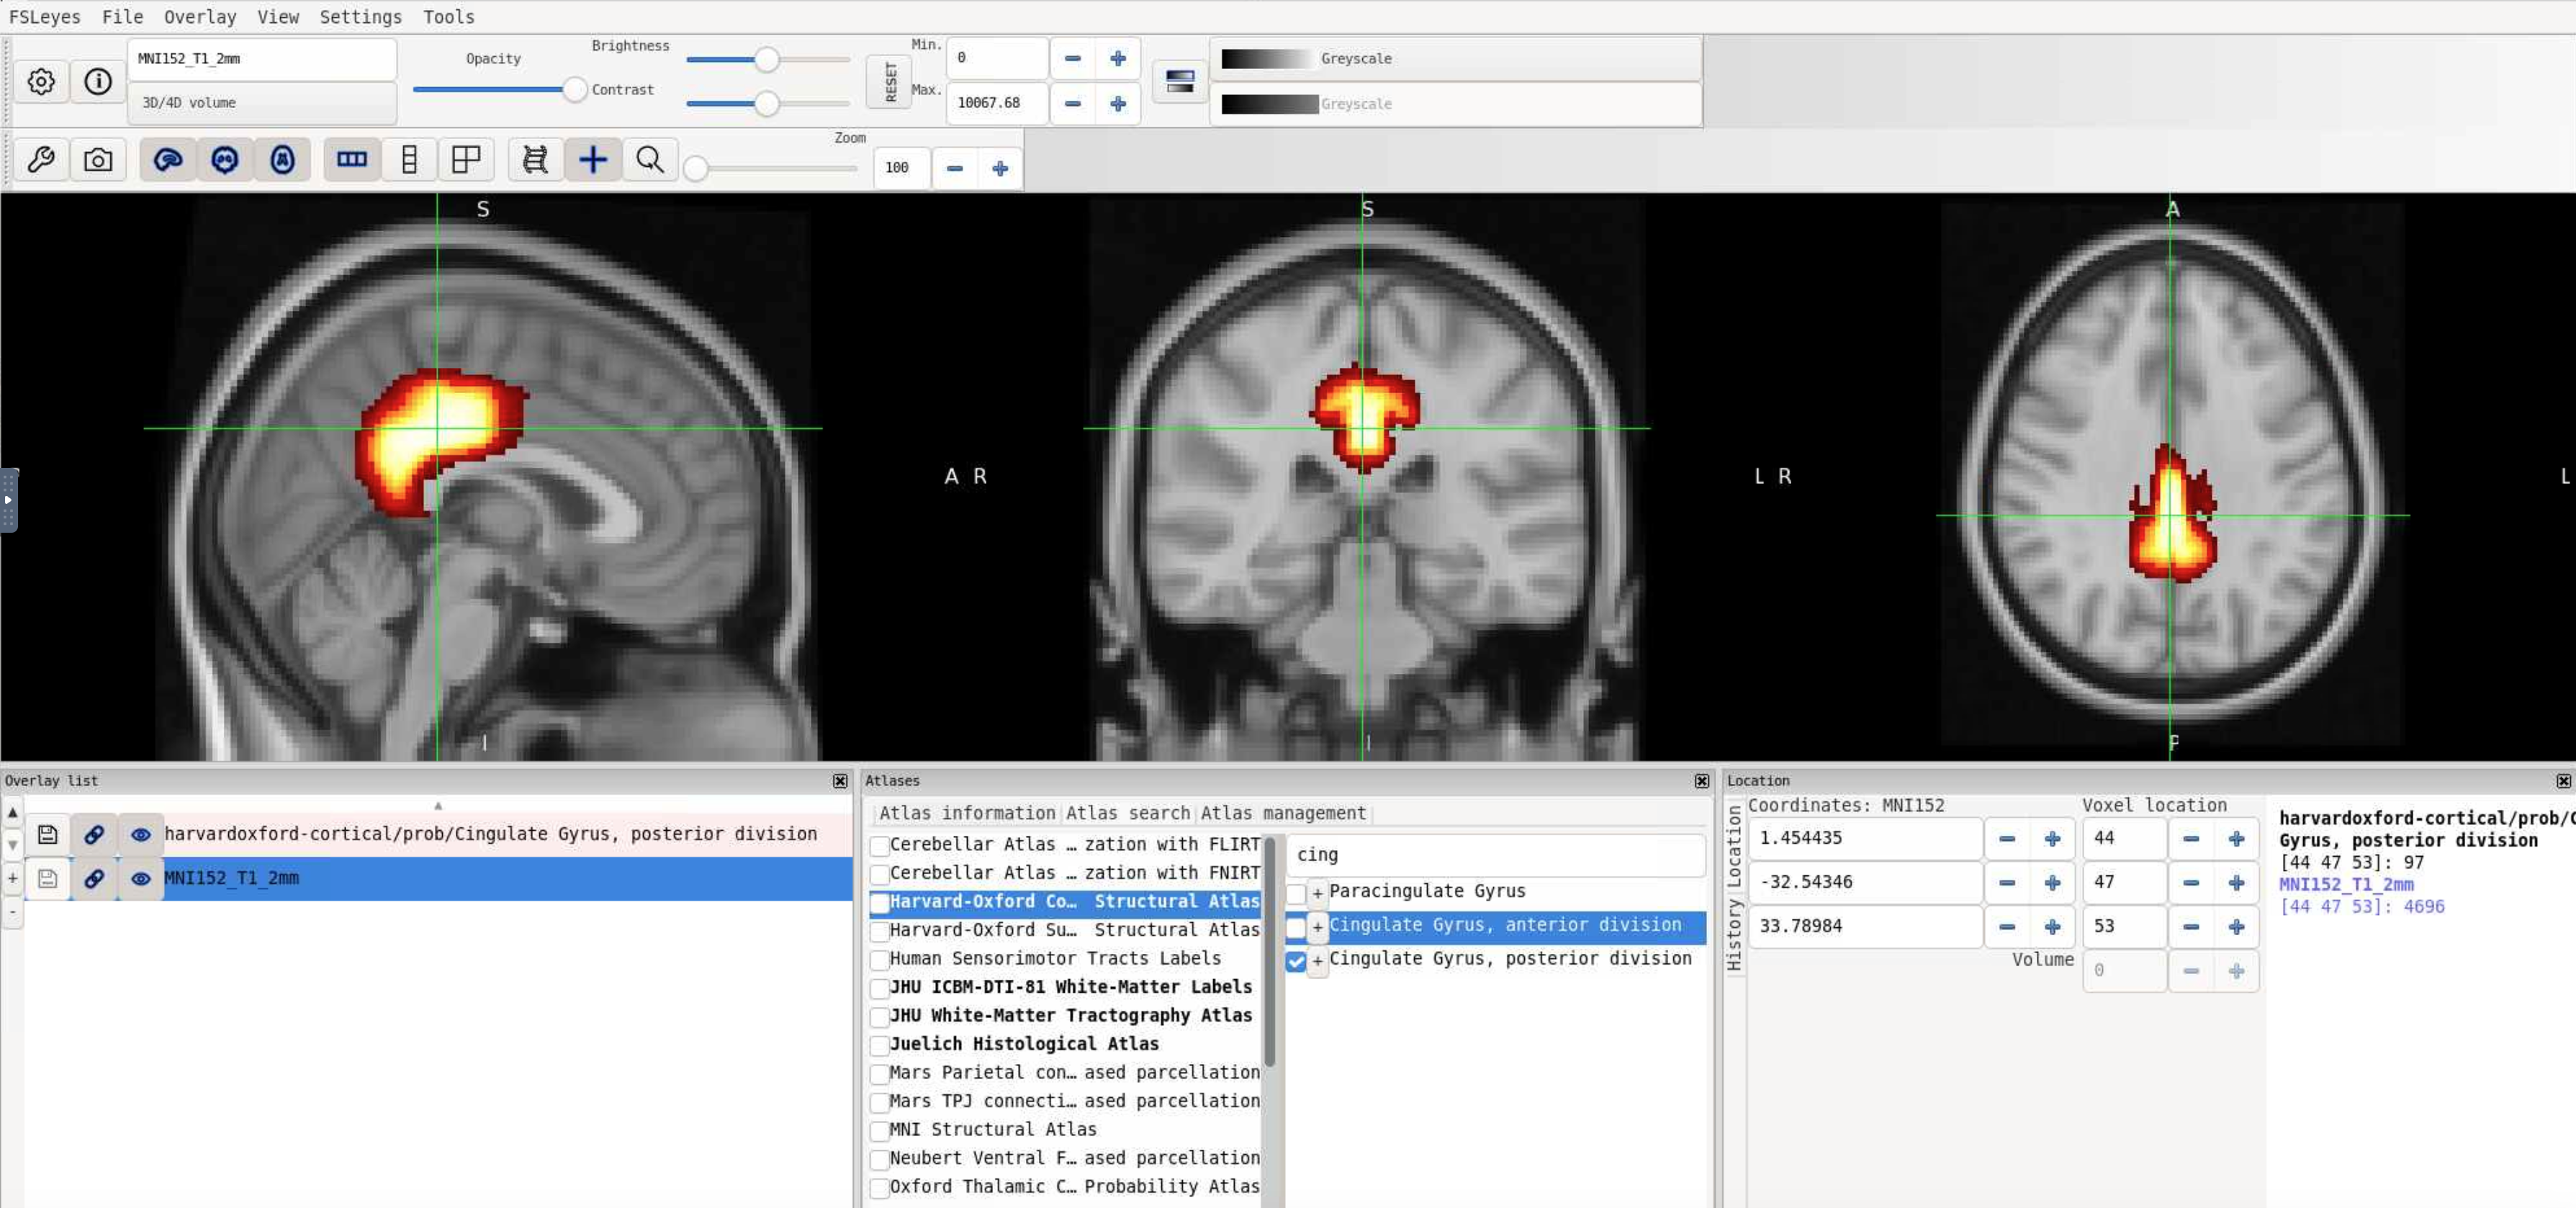The image size is (2576, 1208).
Task: Move selected overlay down in list
Action: click(x=12, y=845)
